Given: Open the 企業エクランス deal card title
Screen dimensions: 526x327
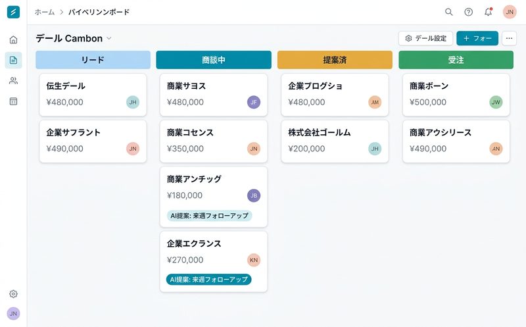Looking at the screenshot, I should tap(194, 243).
